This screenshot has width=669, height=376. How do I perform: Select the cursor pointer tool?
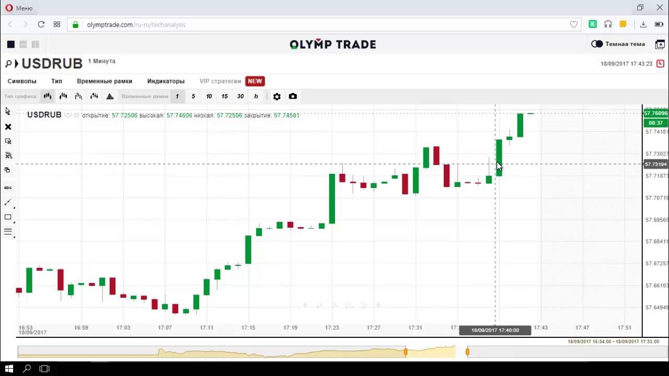[x=8, y=111]
